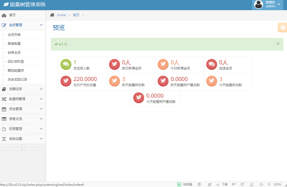The width and height of the screenshot is (287, 187).
Task: Click the 220.0000 total coin value
Action: (85, 79)
